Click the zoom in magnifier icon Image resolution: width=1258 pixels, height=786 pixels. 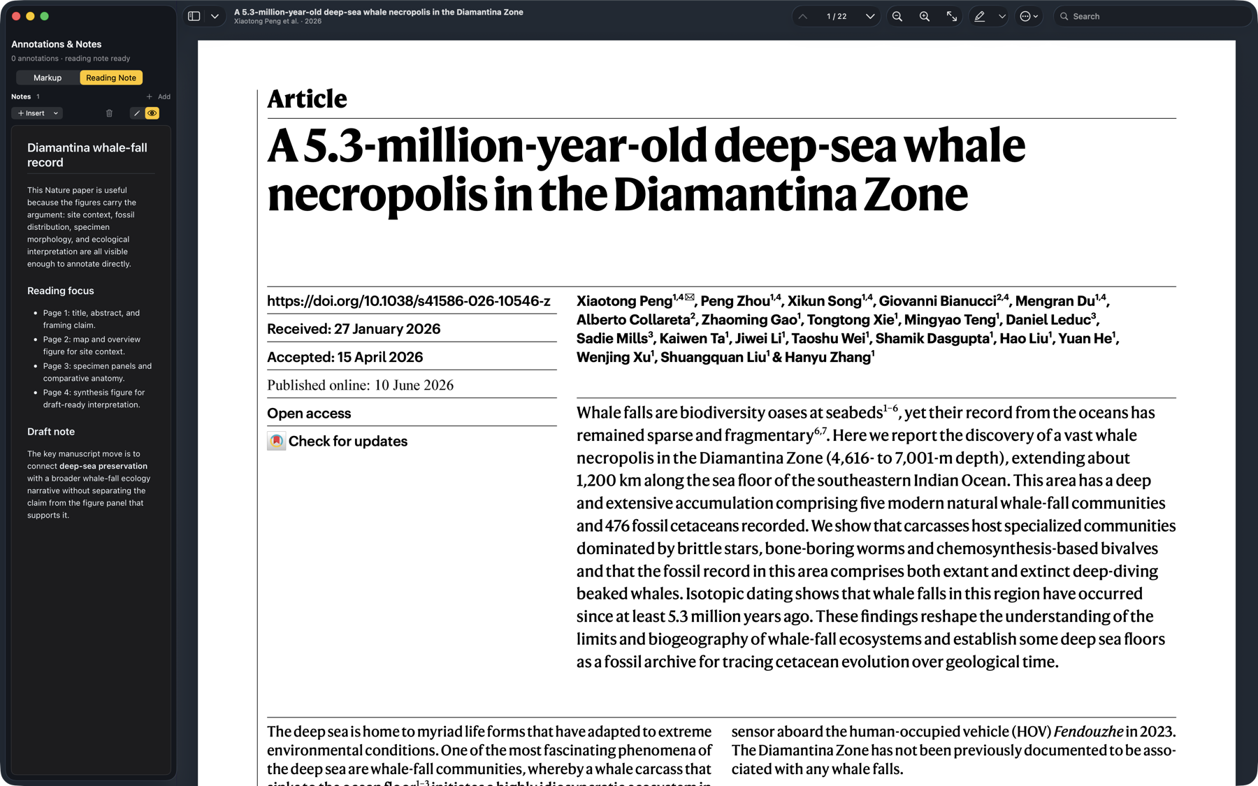point(925,16)
